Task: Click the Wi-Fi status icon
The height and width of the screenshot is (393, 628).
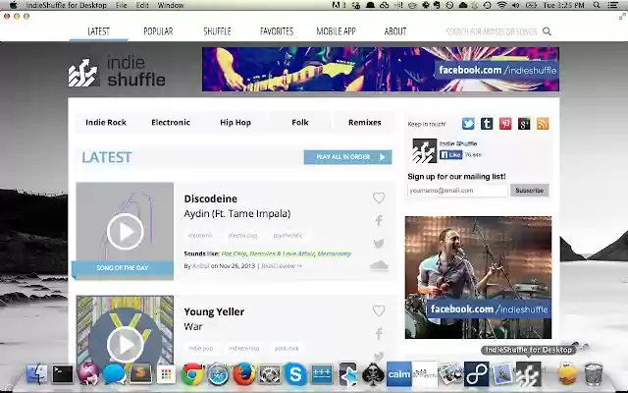Action: point(501,5)
